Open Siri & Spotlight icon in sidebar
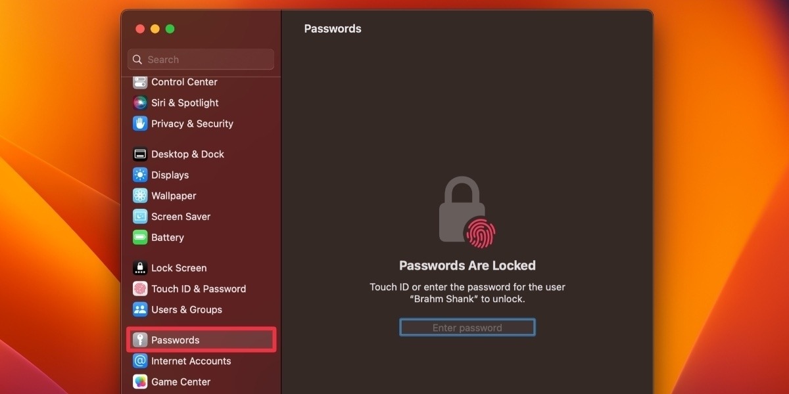 [x=140, y=103]
